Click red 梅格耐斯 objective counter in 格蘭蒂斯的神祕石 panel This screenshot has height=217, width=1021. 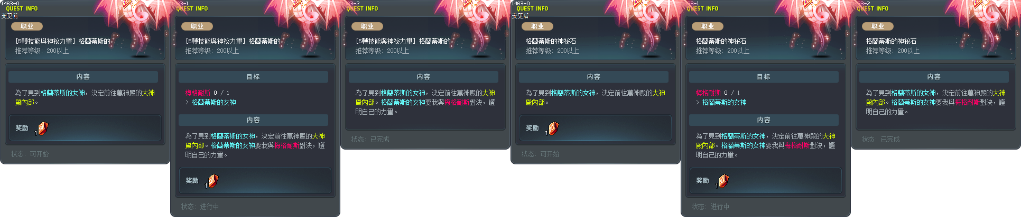coord(718,93)
